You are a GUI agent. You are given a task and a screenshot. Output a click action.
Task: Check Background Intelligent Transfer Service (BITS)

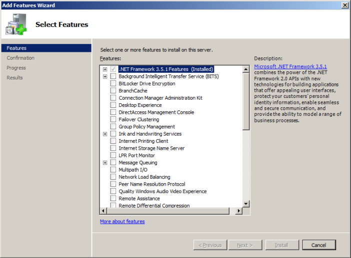(113, 76)
